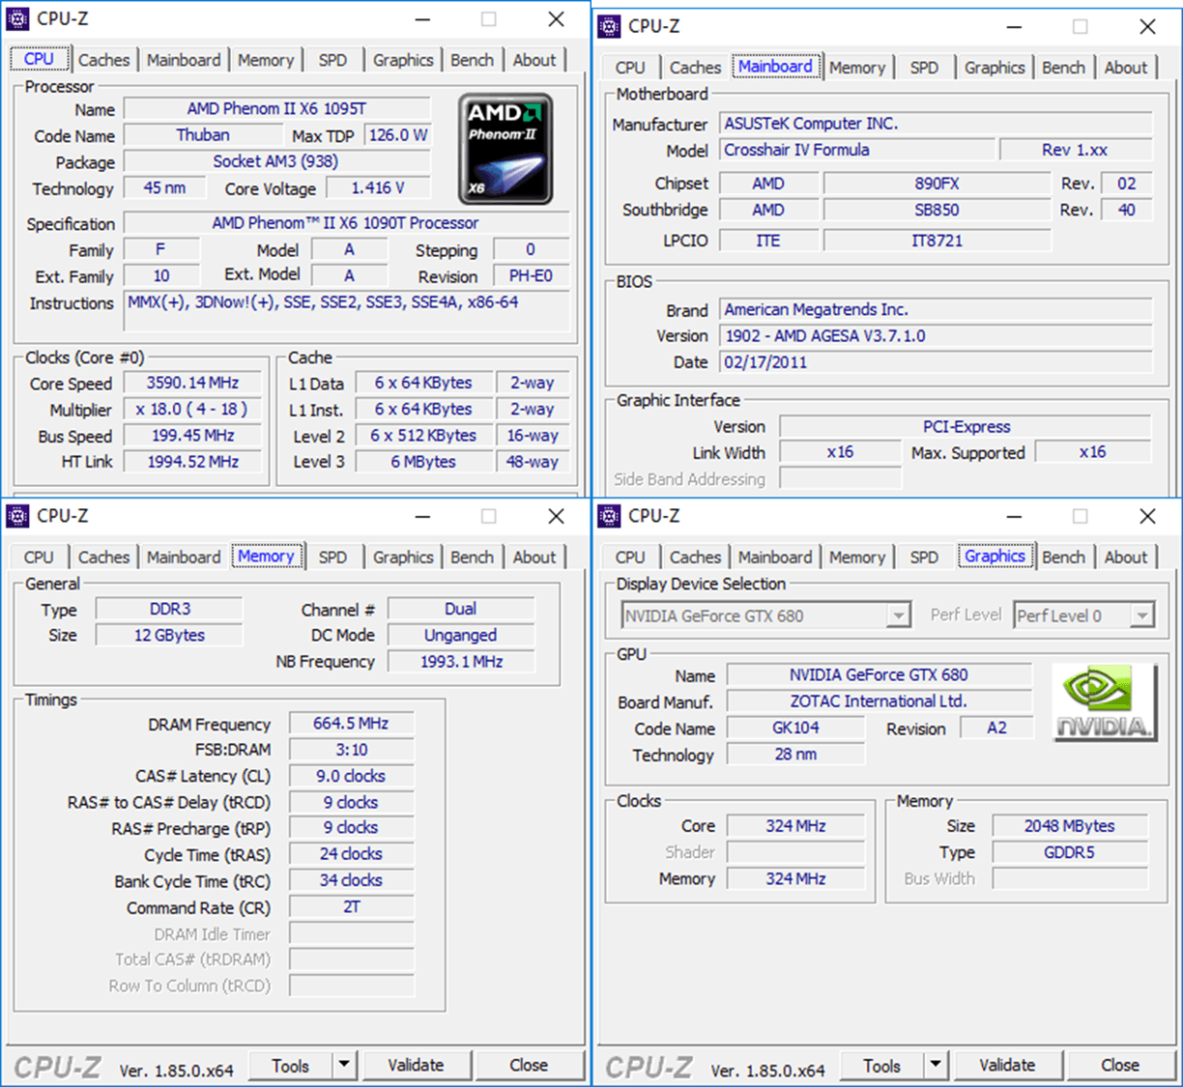Viewport: 1183px width, 1087px height.
Task: Click the Tools button in the GPU window
Action: [x=882, y=1065]
